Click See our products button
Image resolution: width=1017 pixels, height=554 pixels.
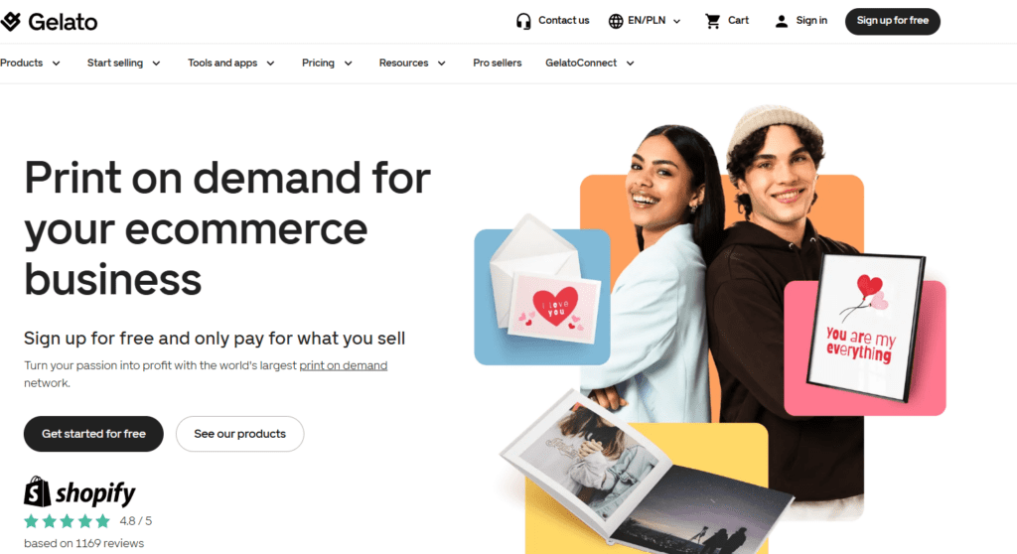click(240, 434)
